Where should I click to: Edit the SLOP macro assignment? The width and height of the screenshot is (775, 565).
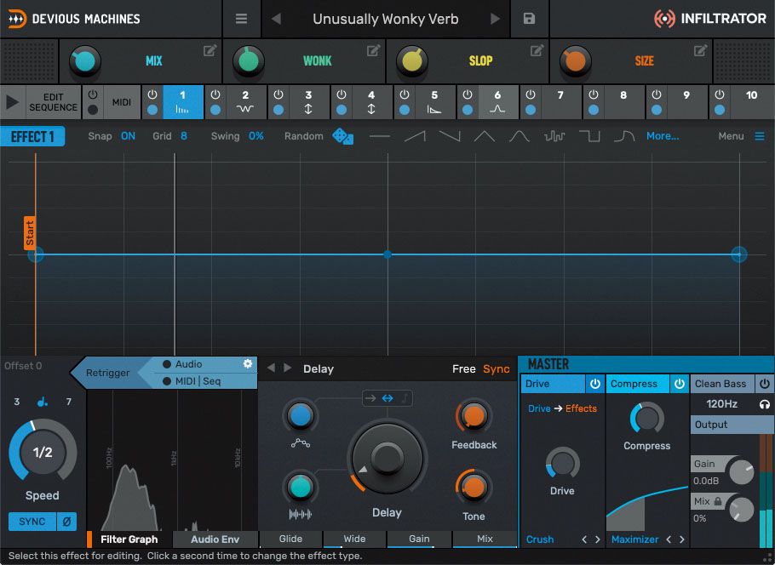pyautogui.click(x=537, y=50)
